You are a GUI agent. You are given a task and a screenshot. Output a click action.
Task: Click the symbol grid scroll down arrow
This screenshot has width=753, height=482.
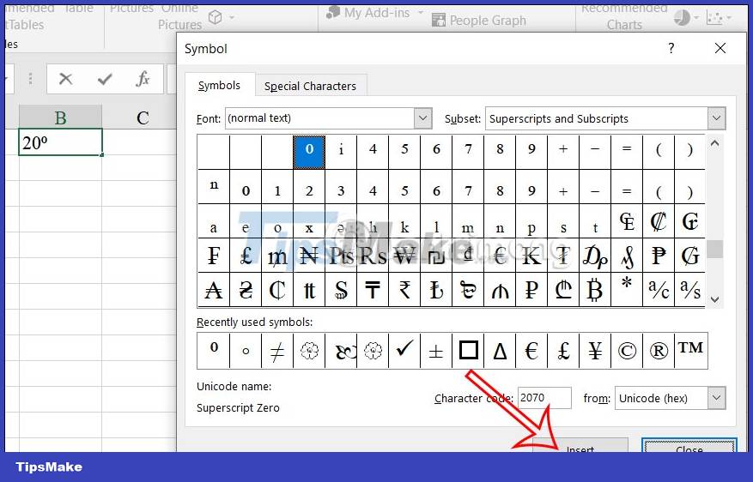point(714,299)
